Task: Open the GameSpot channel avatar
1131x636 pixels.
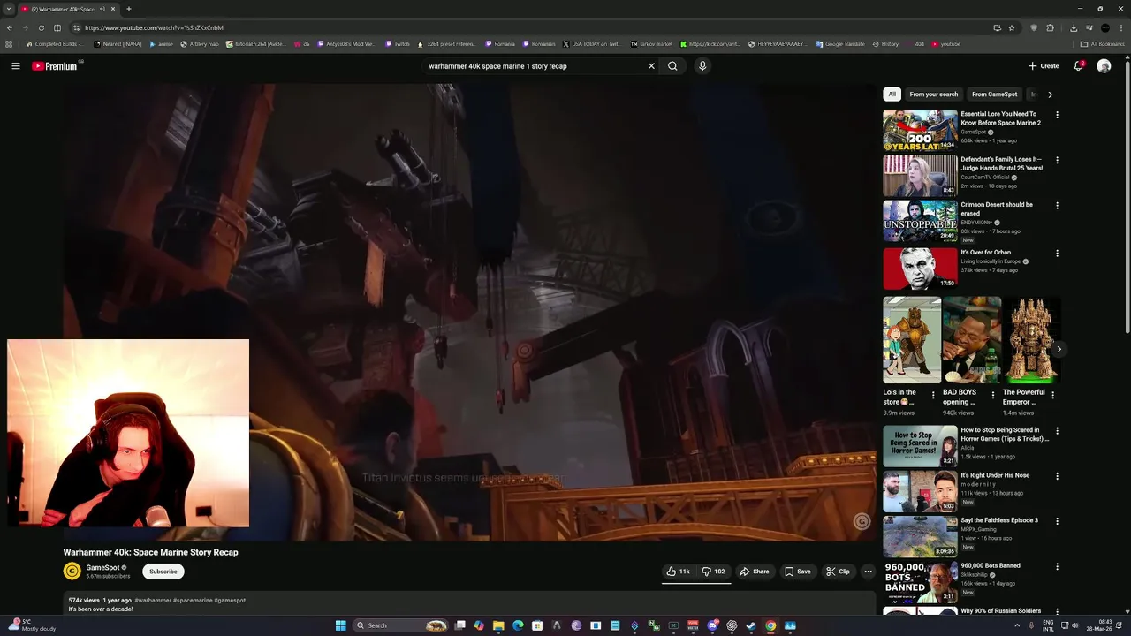Action: pyautogui.click(x=72, y=572)
